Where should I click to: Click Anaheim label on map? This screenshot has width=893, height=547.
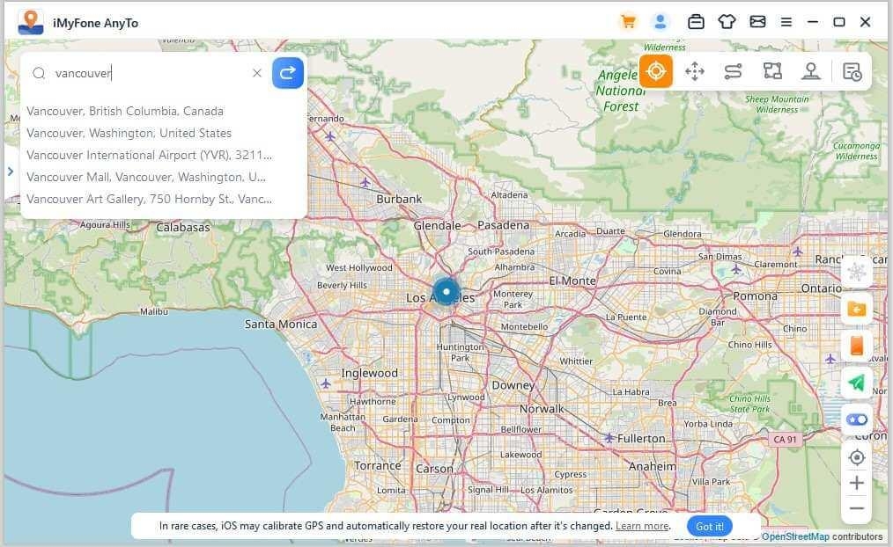click(653, 466)
